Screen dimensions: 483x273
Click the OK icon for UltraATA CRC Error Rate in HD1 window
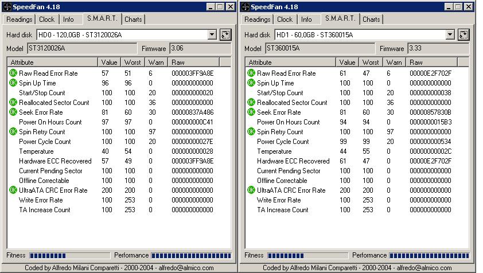251,190
